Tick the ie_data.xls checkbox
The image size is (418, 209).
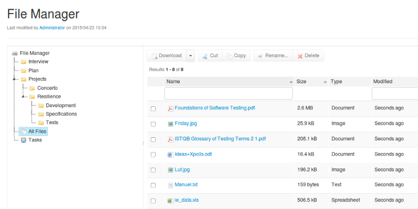pyautogui.click(x=153, y=201)
